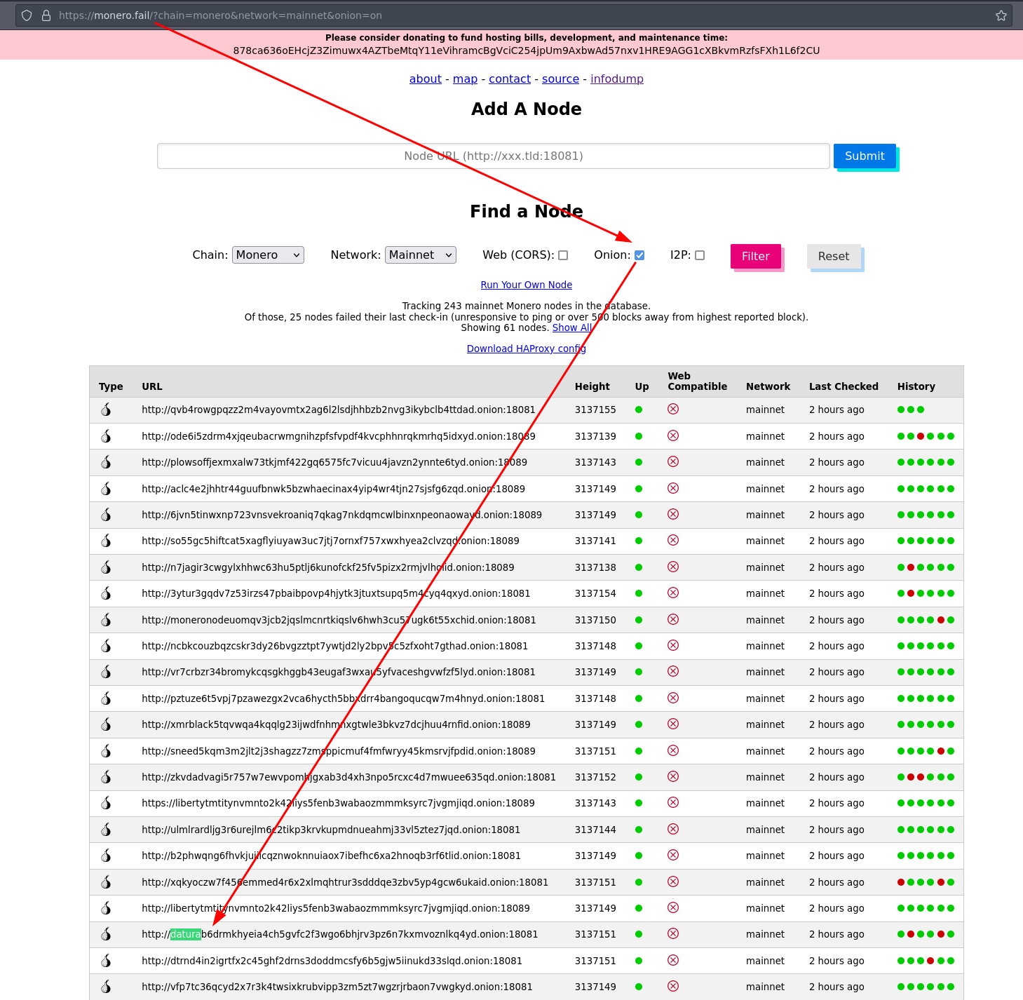This screenshot has width=1023, height=1000.
Task: Click web-incompatible X icon in ode6i5zdrm4 row
Action: 673,435
